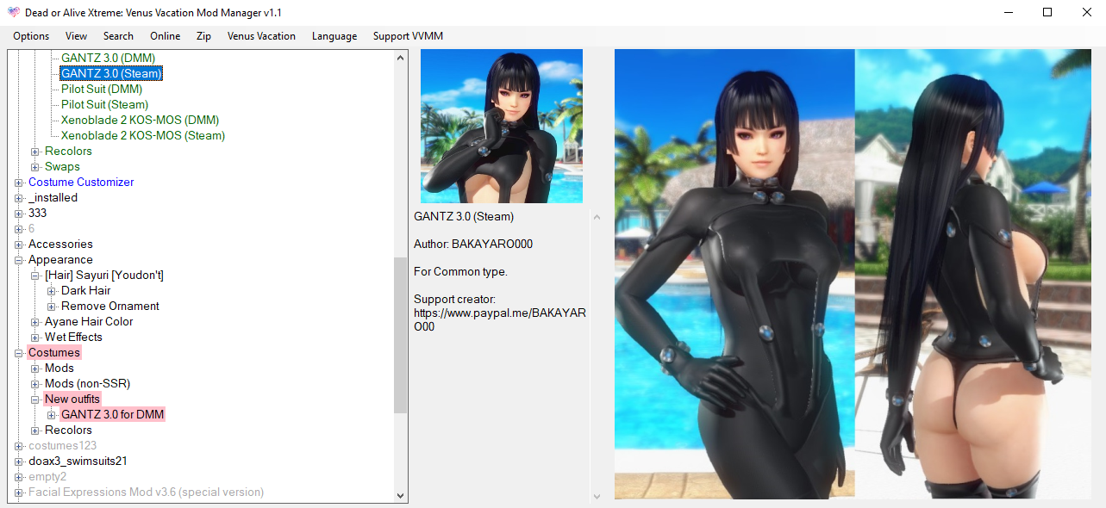Click tree scrollbar down arrow
Image resolution: width=1106 pixels, height=508 pixels.
click(x=400, y=495)
